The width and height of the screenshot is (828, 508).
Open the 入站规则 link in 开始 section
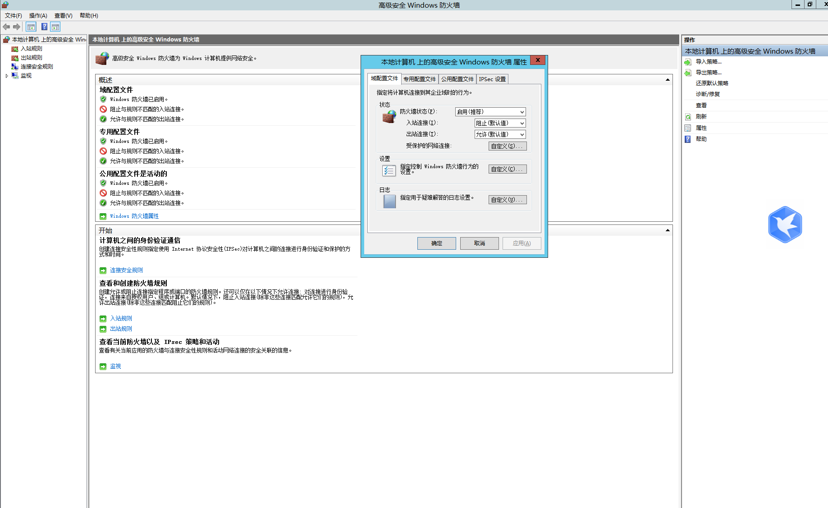coord(121,319)
